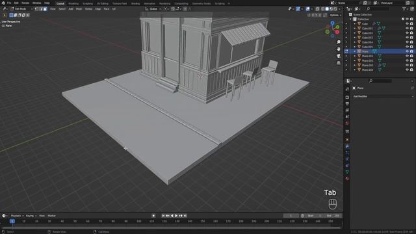Image resolution: width=416 pixels, height=234 pixels.
Task: Open the UV menu
Action: 114,8
